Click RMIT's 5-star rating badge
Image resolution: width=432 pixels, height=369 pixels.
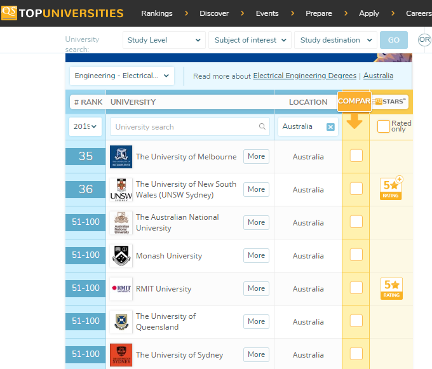(x=391, y=288)
